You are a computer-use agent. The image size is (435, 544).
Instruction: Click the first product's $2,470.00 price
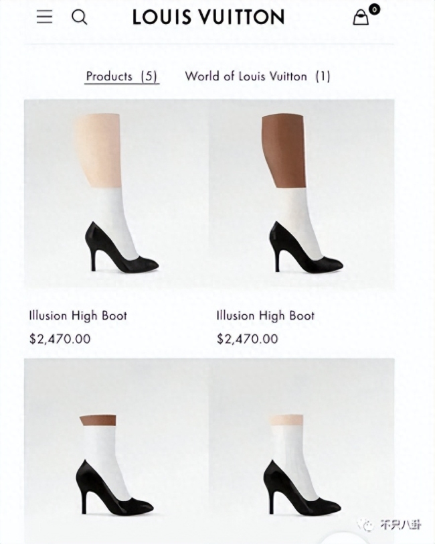coord(60,338)
